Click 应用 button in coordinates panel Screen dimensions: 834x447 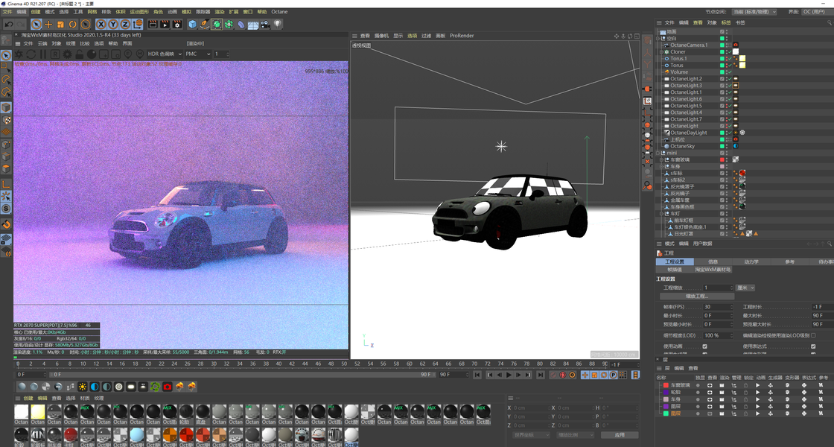click(619, 435)
